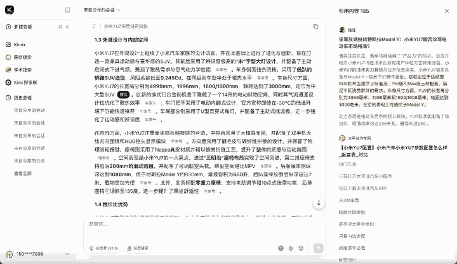Click 扫码下载太平洋汽车APP text
The height and width of the screenshot is (264, 457).
362,188
